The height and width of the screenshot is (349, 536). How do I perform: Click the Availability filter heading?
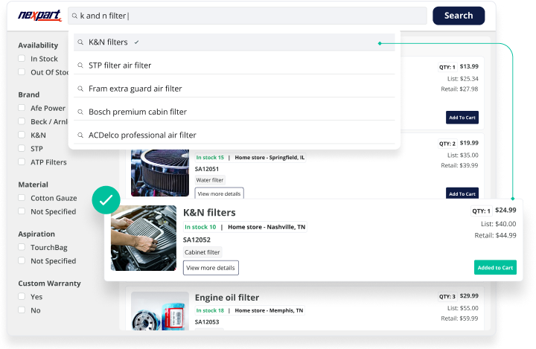click(38, 45)
